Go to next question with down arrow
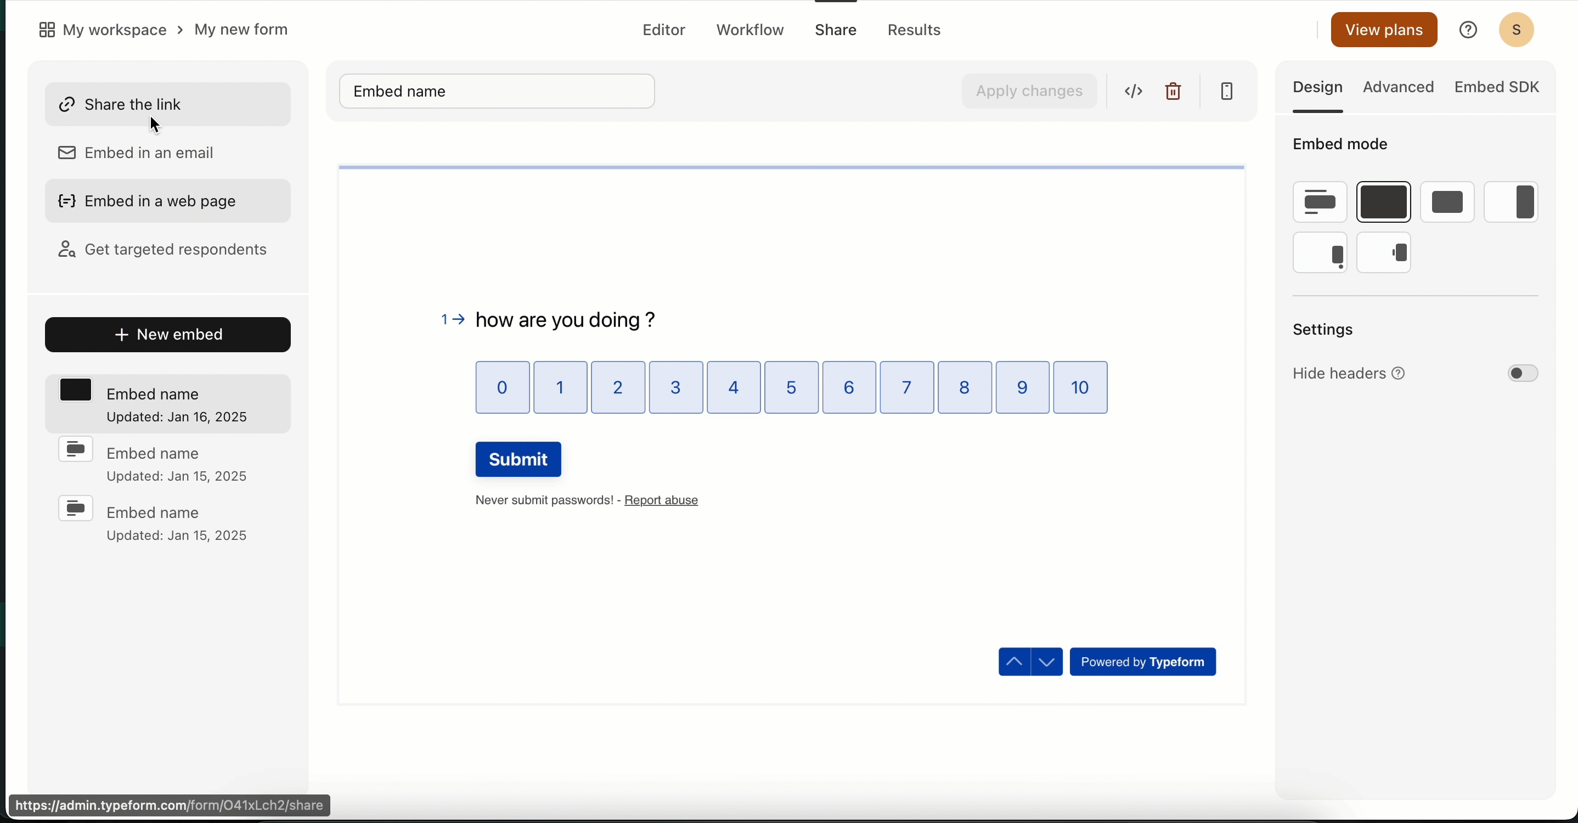This screenshot has height=823, width=1578. (1047, 662)
